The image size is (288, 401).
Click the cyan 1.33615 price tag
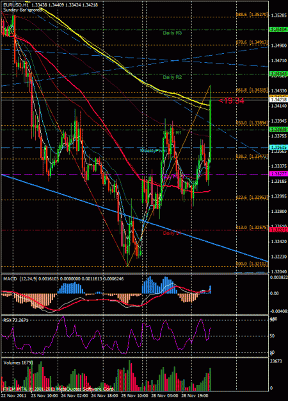pyautogui.click(x=278, y=148)
